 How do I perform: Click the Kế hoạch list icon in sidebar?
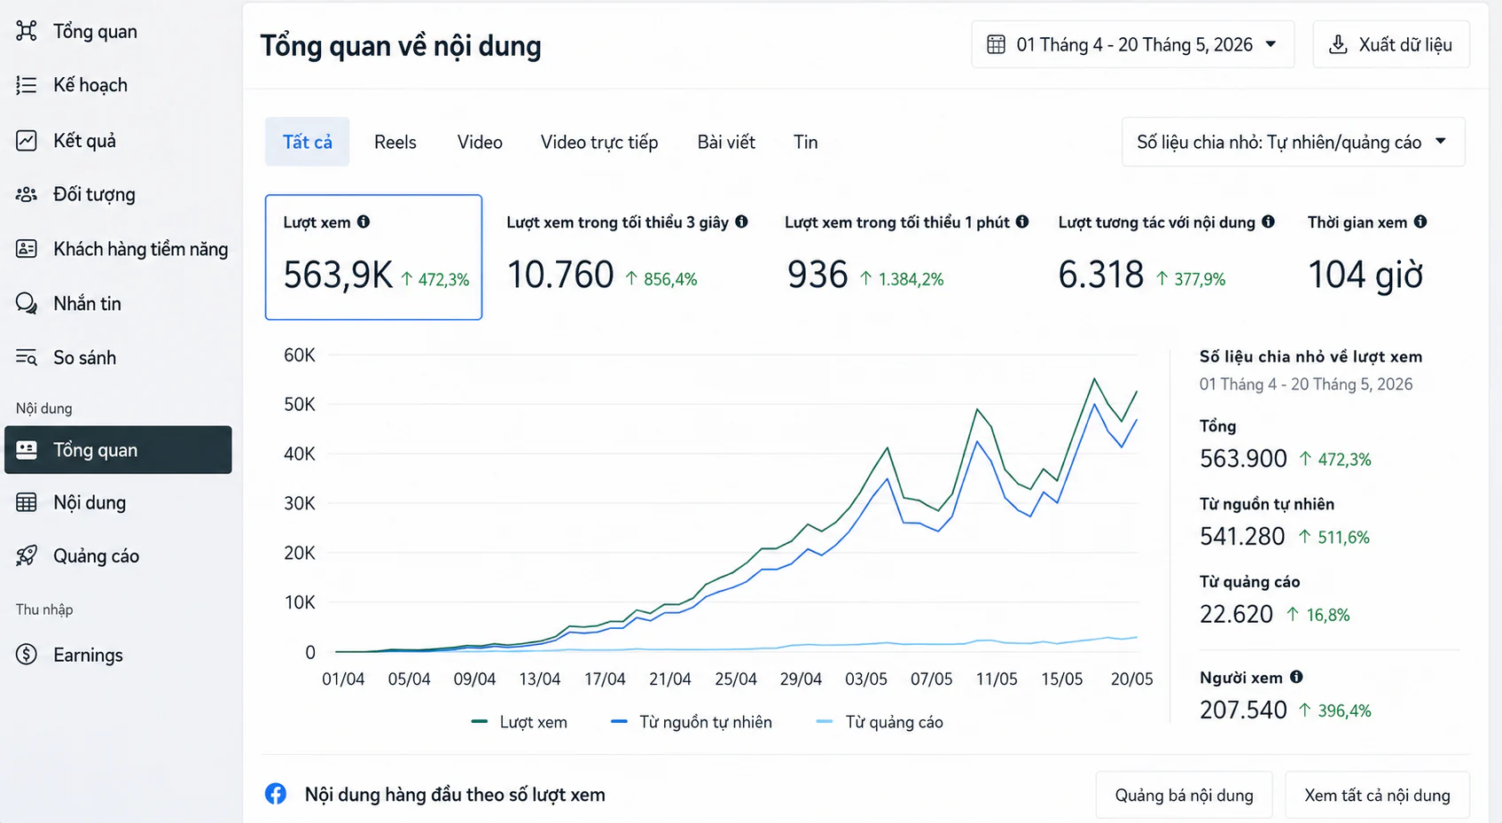click(27, 85)
